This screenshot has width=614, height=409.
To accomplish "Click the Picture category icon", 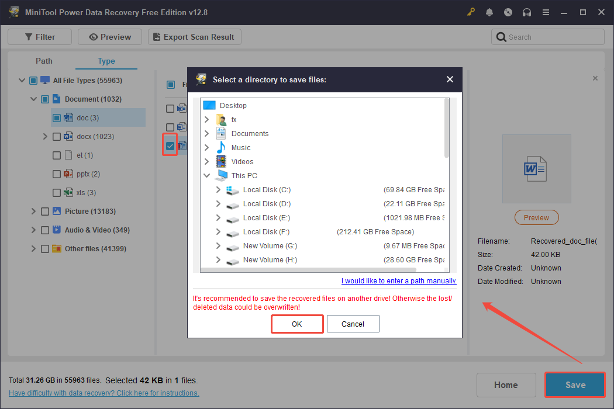I will 56,211.
